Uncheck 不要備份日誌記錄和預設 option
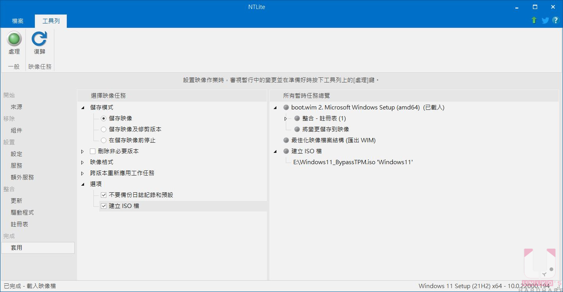Screen dimensions: 563x292 pyautogui.click(x=104, y=195)
